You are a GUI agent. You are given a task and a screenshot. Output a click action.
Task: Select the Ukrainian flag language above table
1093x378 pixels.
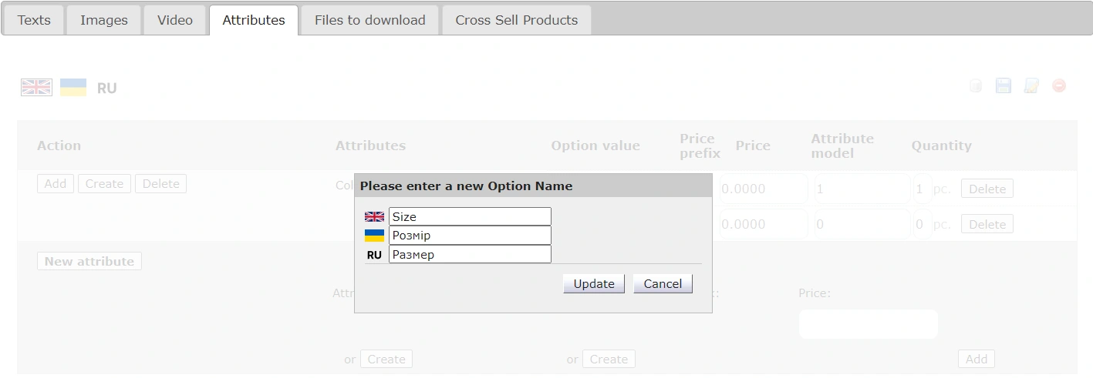click(x=73, y=88)
